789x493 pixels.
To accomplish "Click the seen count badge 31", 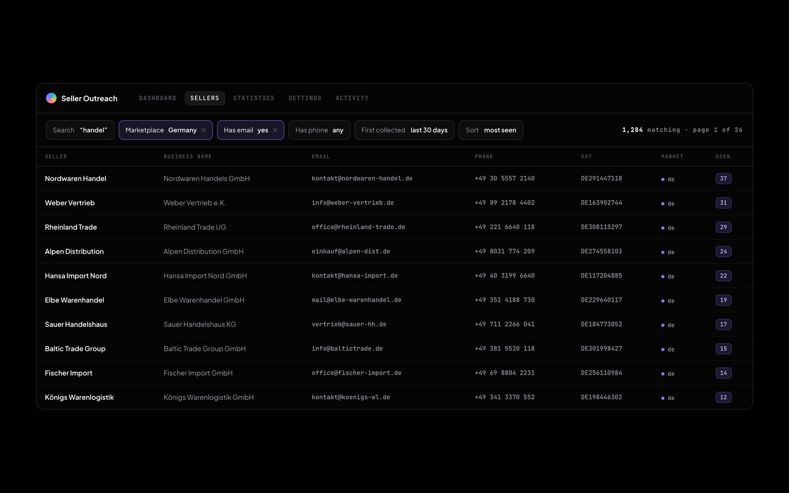I will [x=723, y=203].
